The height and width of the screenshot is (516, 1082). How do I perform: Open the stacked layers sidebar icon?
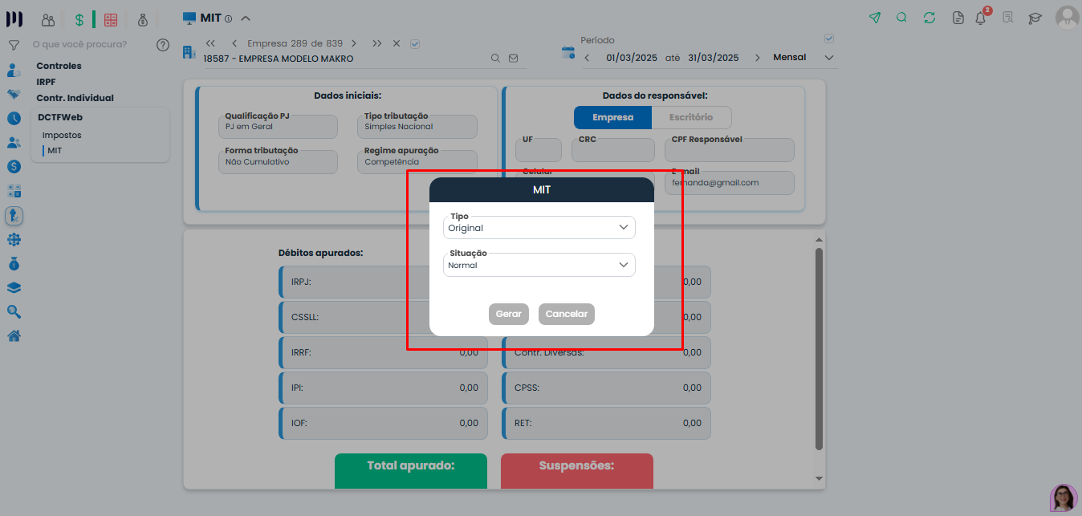click(x=14, y=287)
